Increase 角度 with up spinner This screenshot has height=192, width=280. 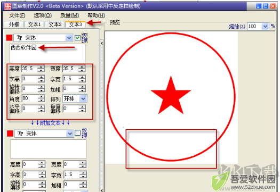[42, 97]
